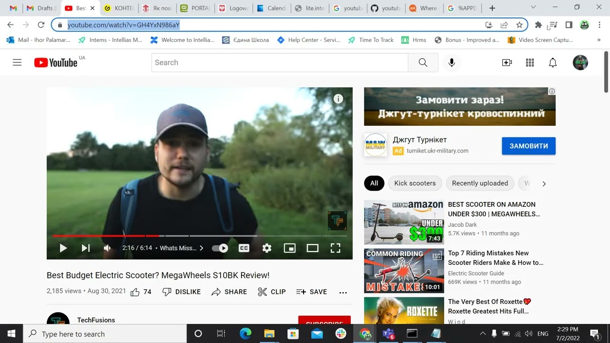Select the Recently uploaded chip
The image size is (610, 343).
[x=480, y=183]
